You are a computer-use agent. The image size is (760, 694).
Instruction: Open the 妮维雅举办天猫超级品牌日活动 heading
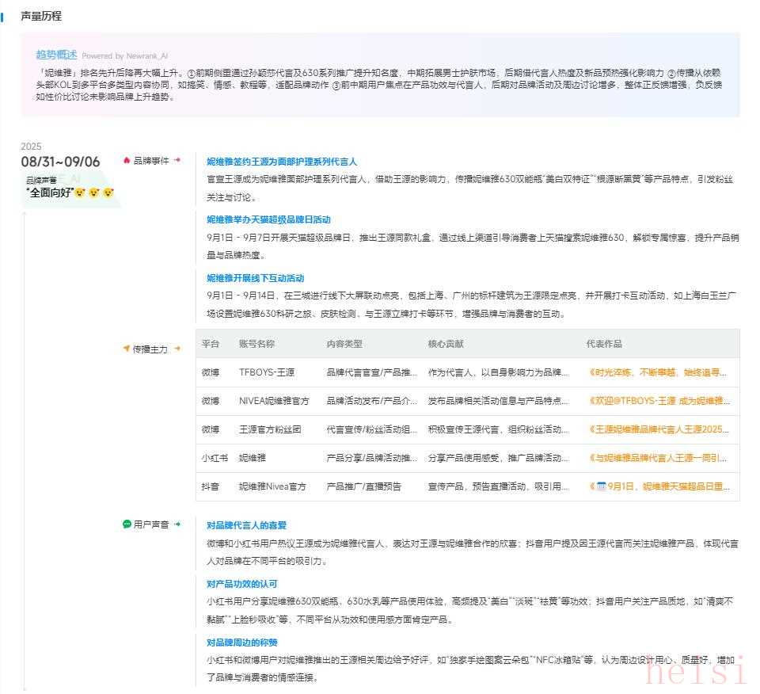pyautogui.click(x=268, y=219)
